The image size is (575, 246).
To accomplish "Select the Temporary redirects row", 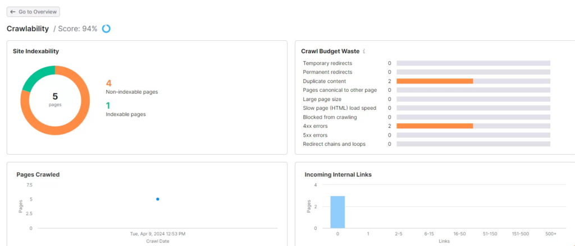I will 427,63.
